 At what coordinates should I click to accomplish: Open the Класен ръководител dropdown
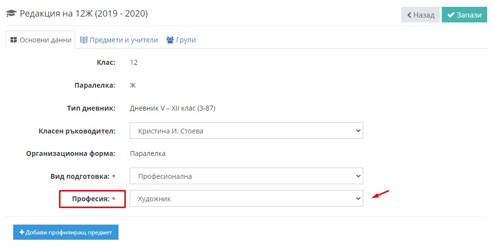[x=246, y=131]
